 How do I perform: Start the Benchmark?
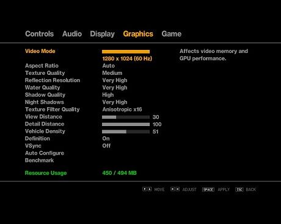tap(39, 161)
